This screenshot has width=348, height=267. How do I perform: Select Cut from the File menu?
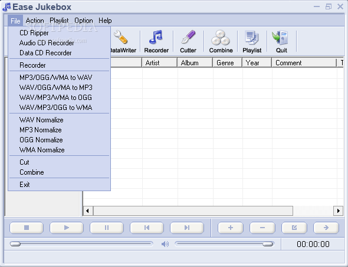pos(59,162)
